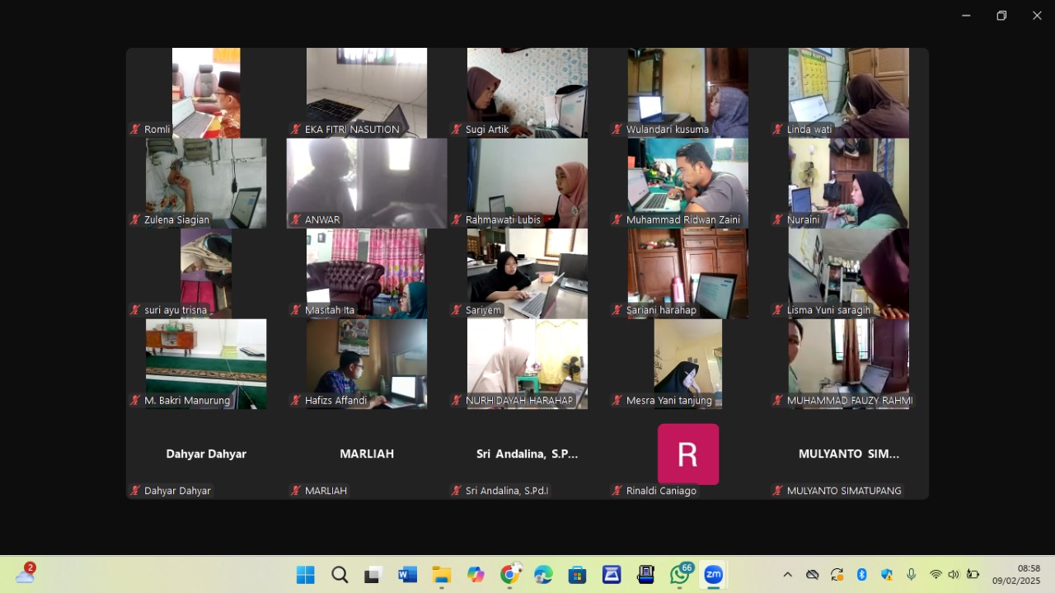Click the Dahyar Dahyar name label
1055x593 pixels.
point(177,491)
